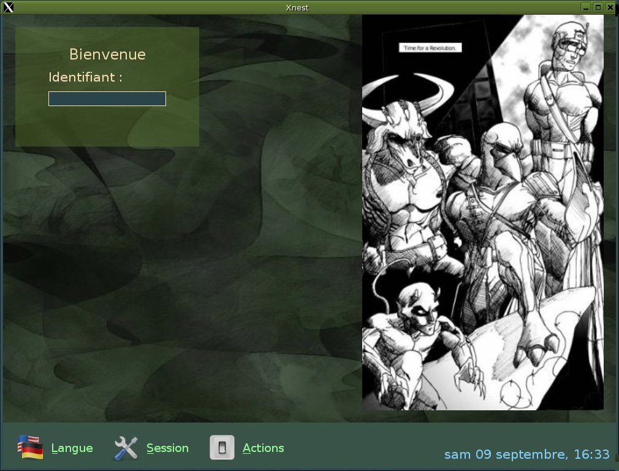Screen dimensions: 619x471
Task: Click the Bienvenue welcome heading
Action: click(107, 54)
